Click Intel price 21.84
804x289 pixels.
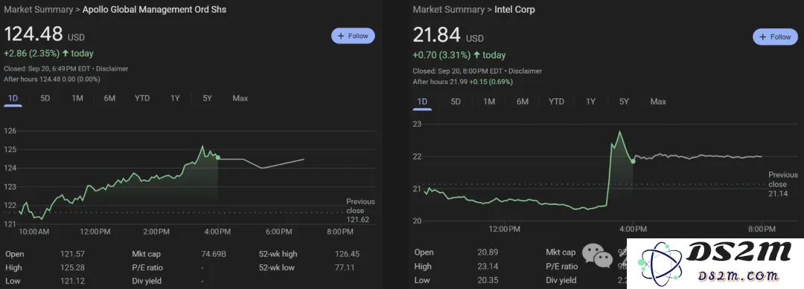tap(437, 36)
